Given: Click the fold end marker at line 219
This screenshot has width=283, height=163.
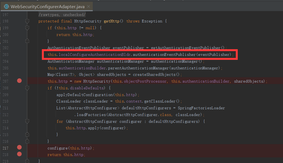Looking at the screenshot, I should point(27,161).
